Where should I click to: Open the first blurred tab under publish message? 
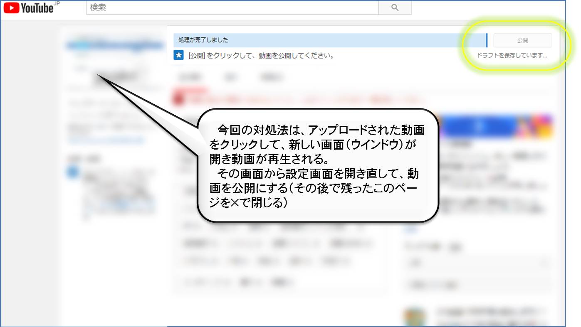190,77
